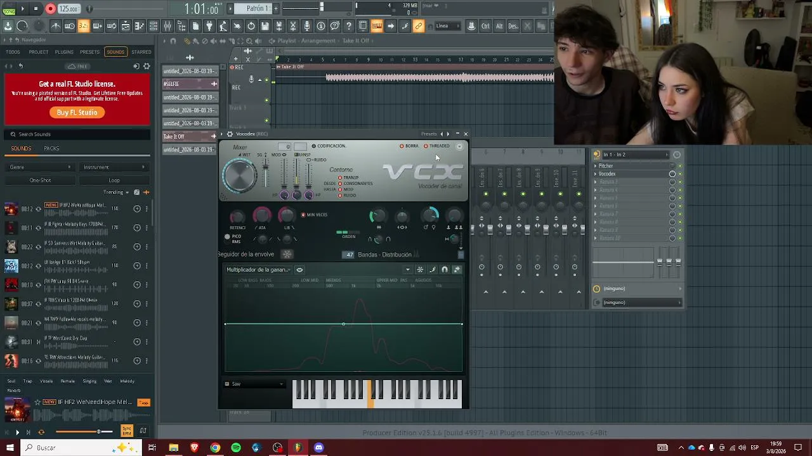
Task: Click the Ctrl modifier button in the toolbar
Action: point(485,26)
